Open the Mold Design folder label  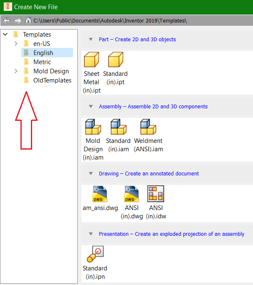click(x=51, y=71)
